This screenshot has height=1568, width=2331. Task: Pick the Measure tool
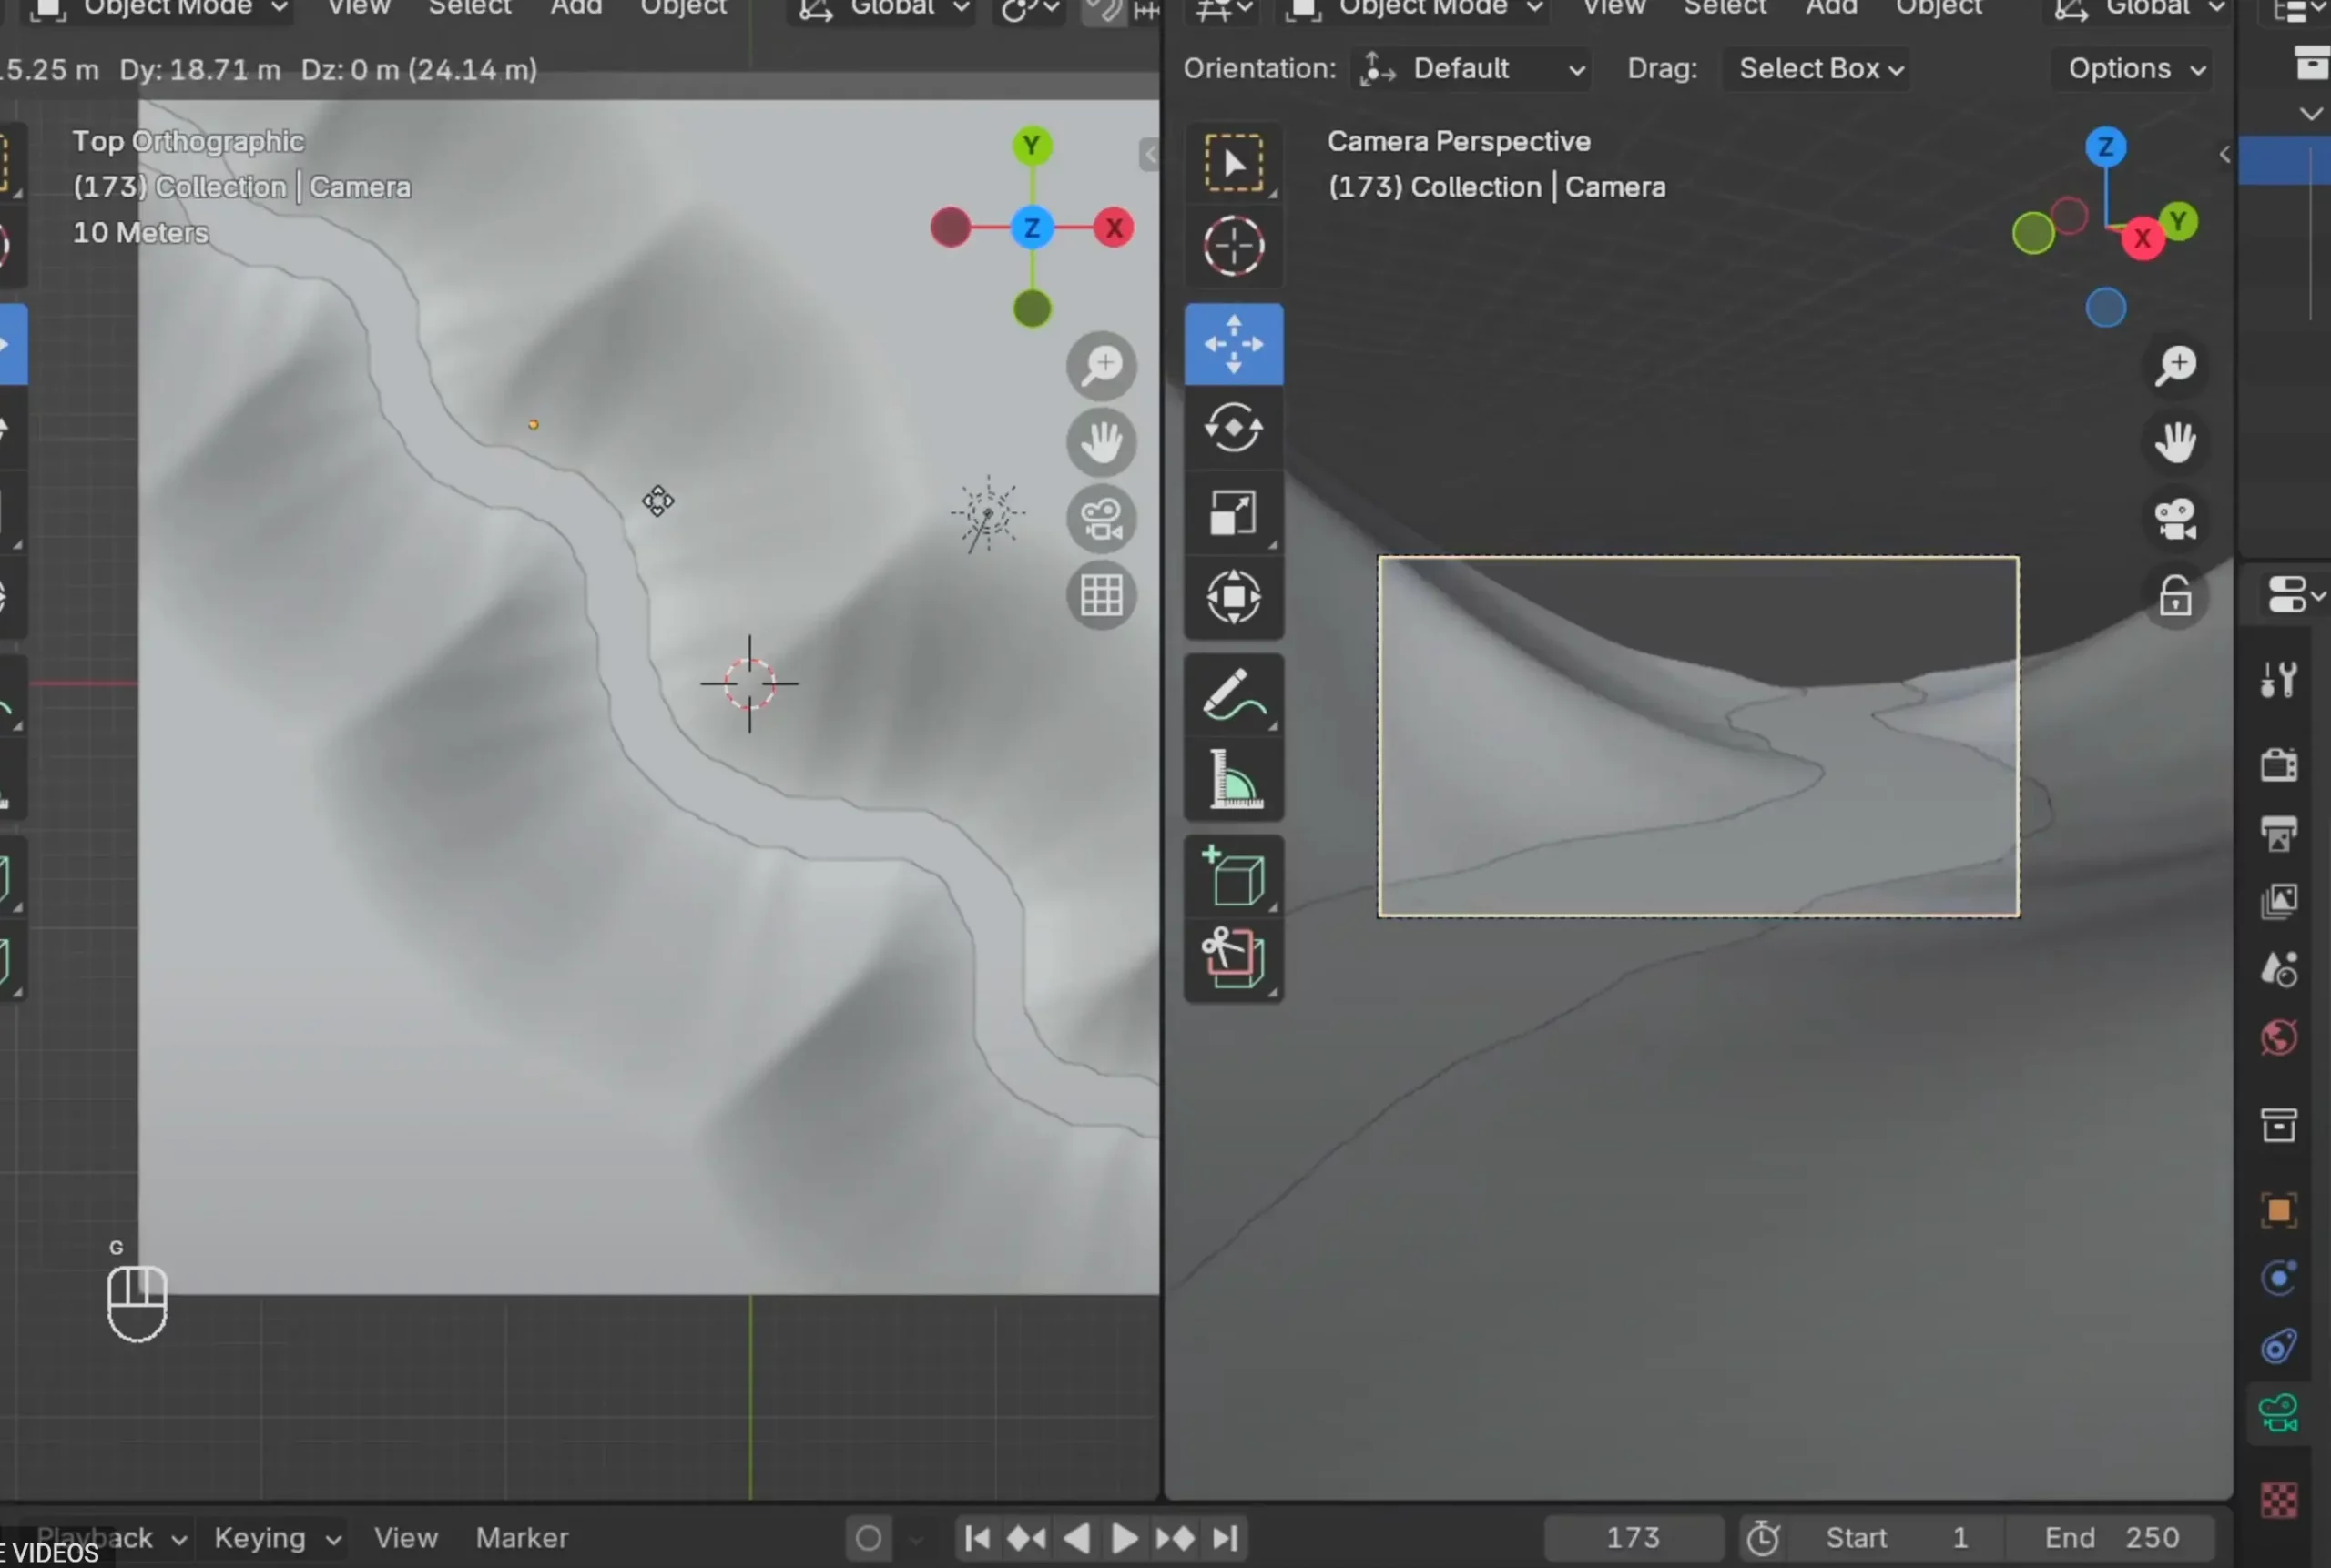[x=1233, y=779]
